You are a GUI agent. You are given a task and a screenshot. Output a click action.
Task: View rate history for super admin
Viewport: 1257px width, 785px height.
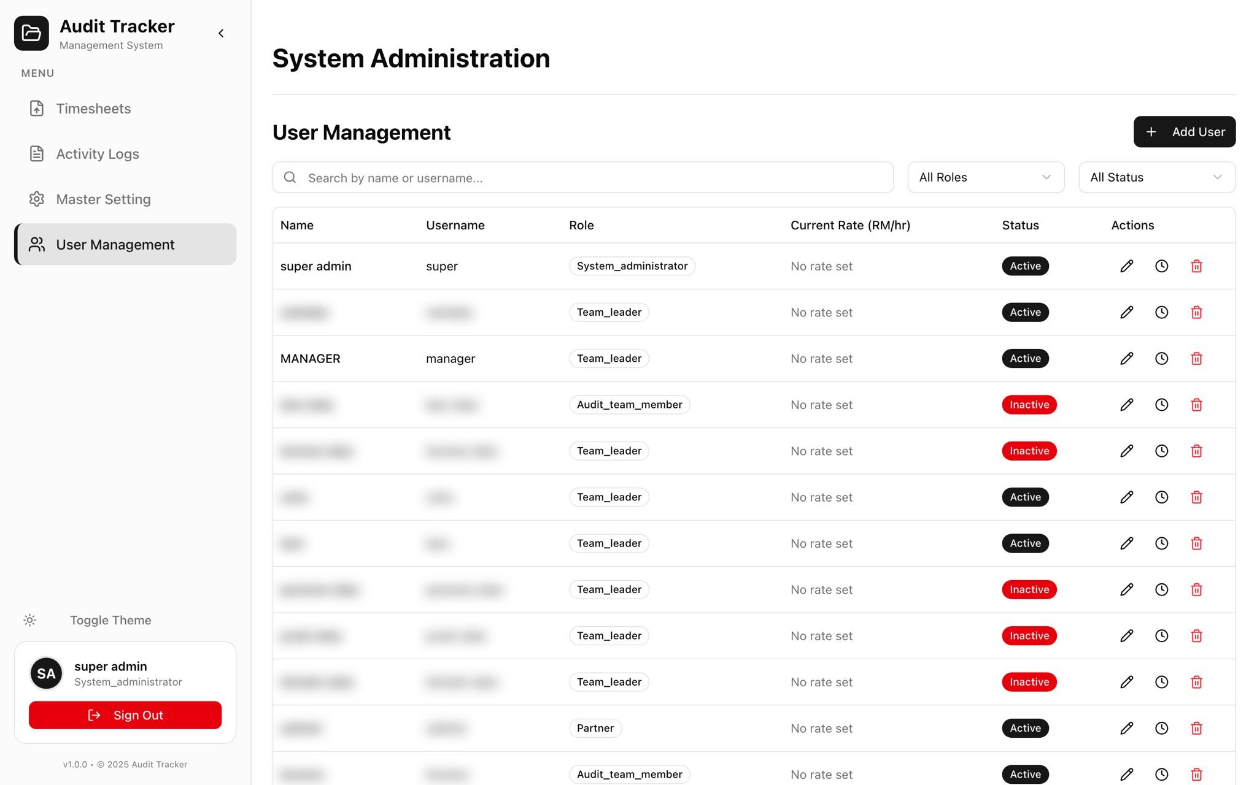point(1161,266)
